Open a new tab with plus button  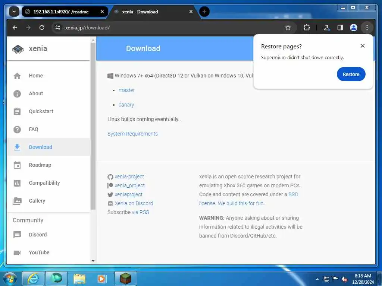(x=204, y=12)
